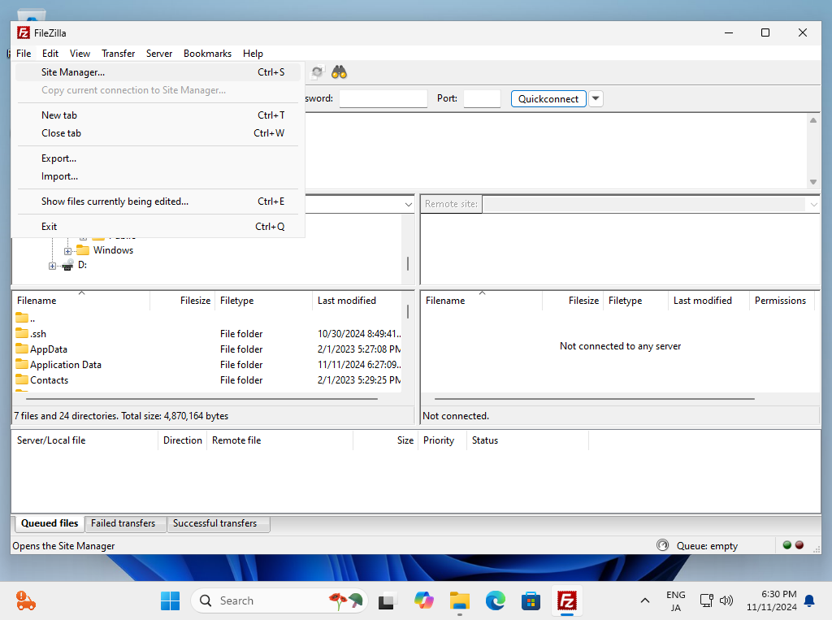Select Close tab in File menu
The image size is (832, 620).
click(158, 133)
